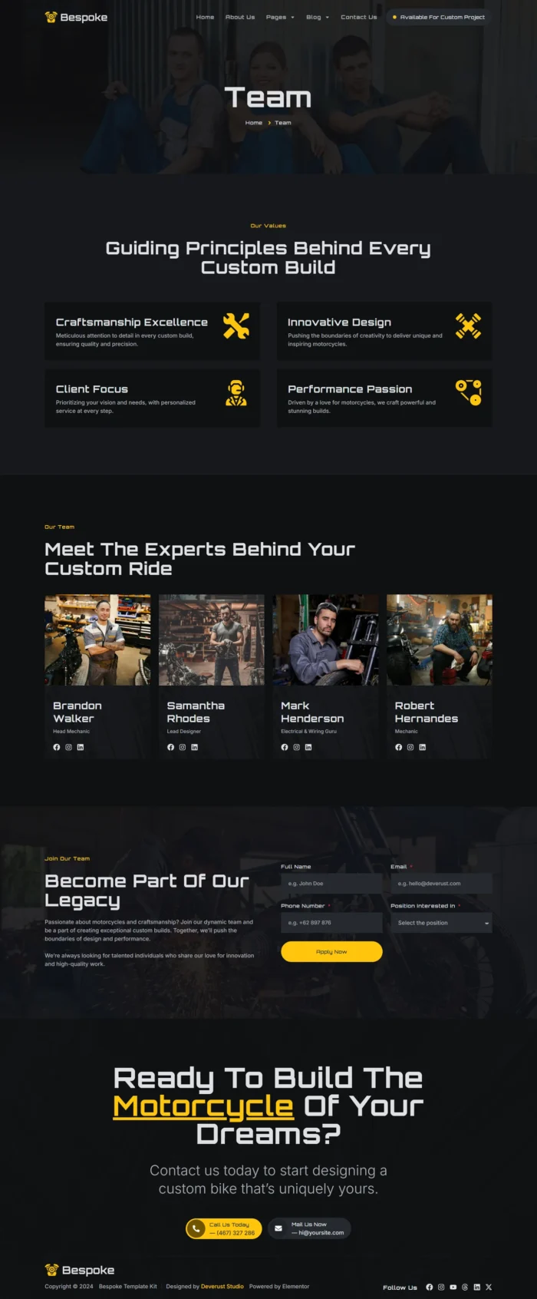The height and width of the screenshot is (1299, 537).
Task: Click the Bespoke logo in header
Action: coord(76,17)
